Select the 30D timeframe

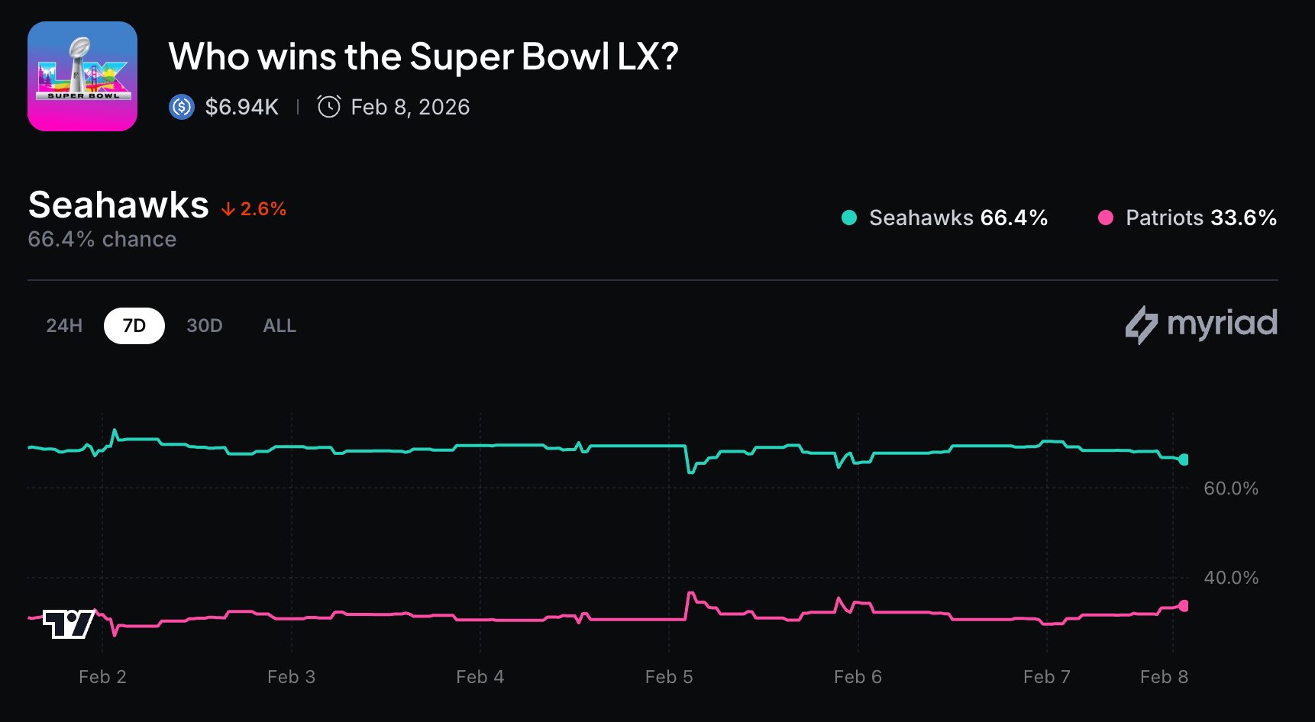(204, 325)
